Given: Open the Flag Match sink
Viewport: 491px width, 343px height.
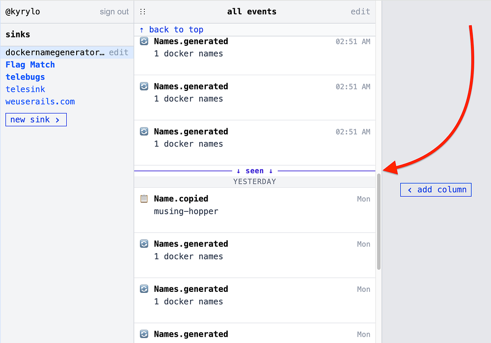Looking at the screenshot, I should click(30, 64).
